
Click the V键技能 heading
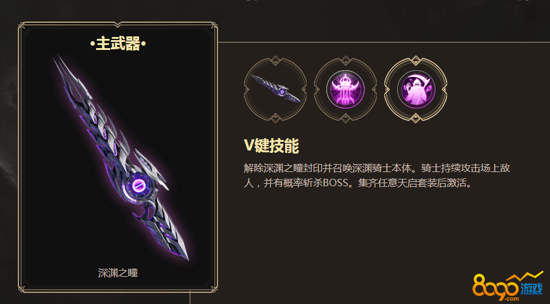(271, 146)
